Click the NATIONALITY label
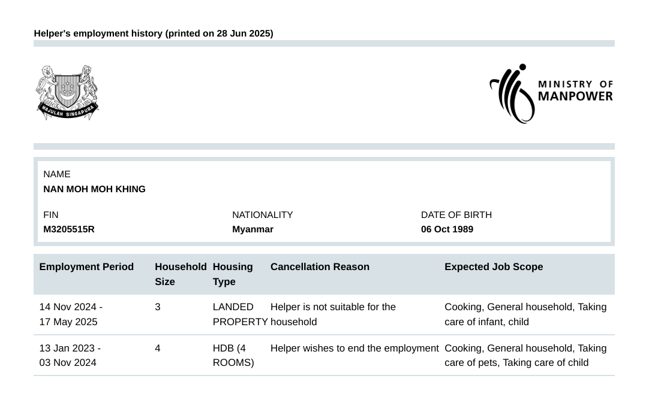The image size is (646, 409). pos(263,215)
